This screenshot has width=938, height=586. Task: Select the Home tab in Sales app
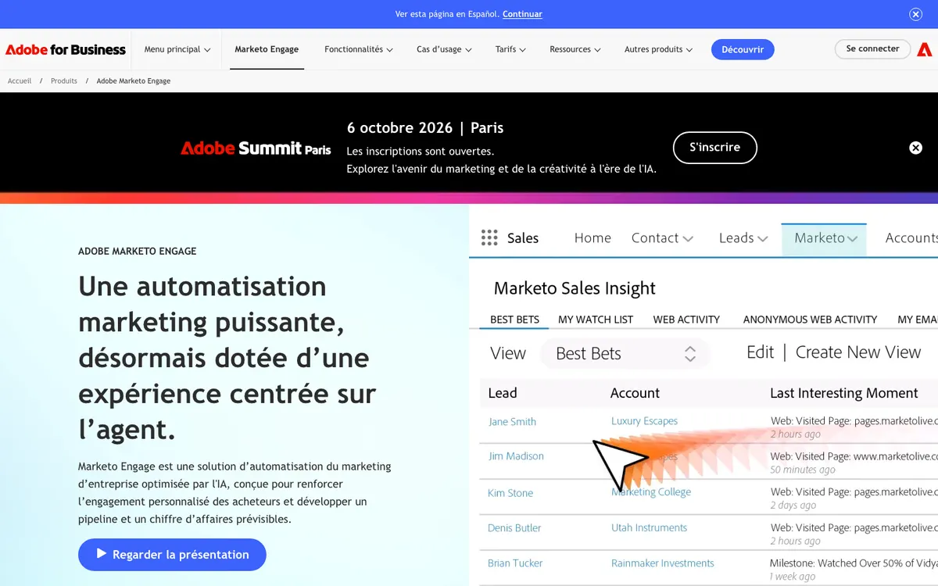pyautogui.click(x=593, y=238)
